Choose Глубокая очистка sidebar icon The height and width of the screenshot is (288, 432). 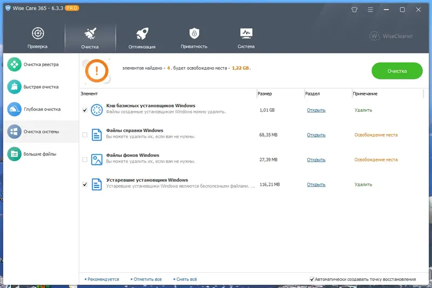pyautogui.click(x=15, y=109)
